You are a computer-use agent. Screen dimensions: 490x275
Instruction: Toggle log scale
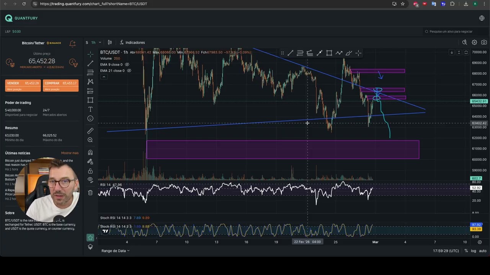474,251
